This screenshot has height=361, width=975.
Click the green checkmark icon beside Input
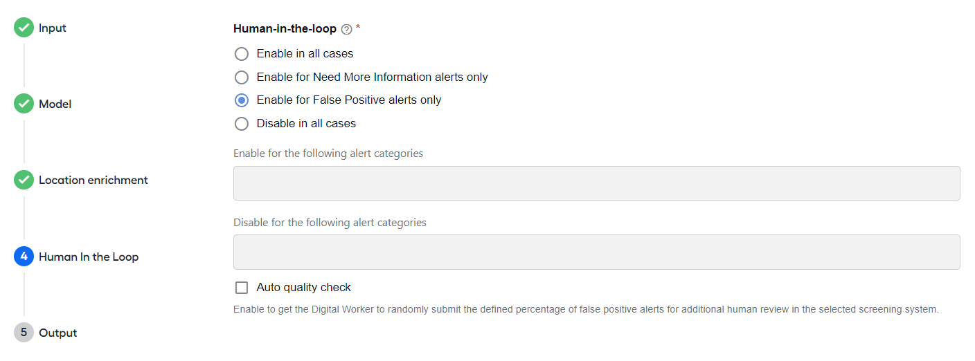24,28
